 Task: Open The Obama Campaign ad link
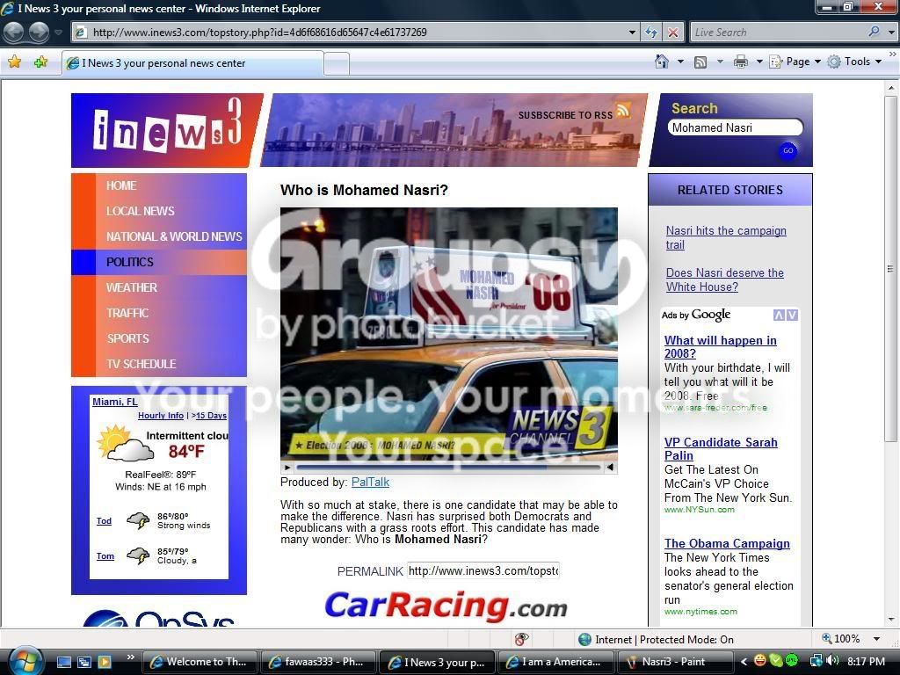(727, 543)
